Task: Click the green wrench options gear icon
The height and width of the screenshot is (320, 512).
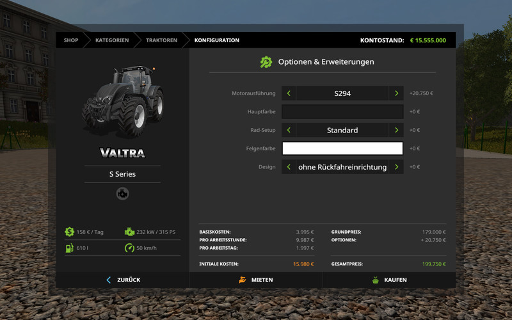Action: [266, 62]
